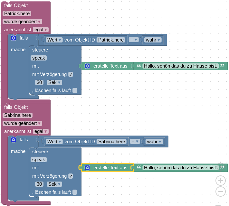Open egal dropdown in Patrick trigger block
This screenshot has height=206, width=229.
[41, 30]
